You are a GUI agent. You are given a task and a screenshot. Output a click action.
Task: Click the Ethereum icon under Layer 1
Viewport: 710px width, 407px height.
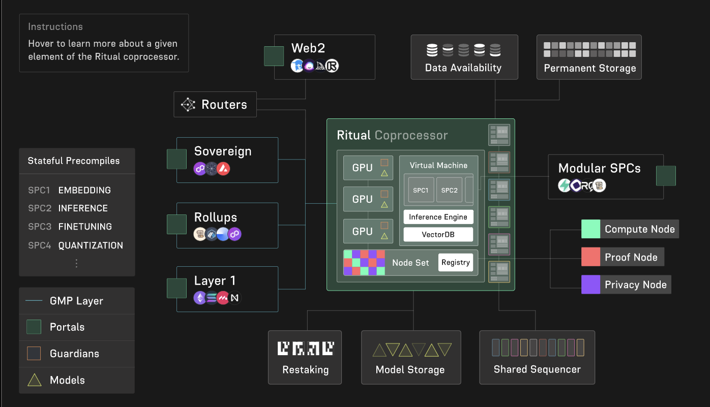click(x=200, y=298)
